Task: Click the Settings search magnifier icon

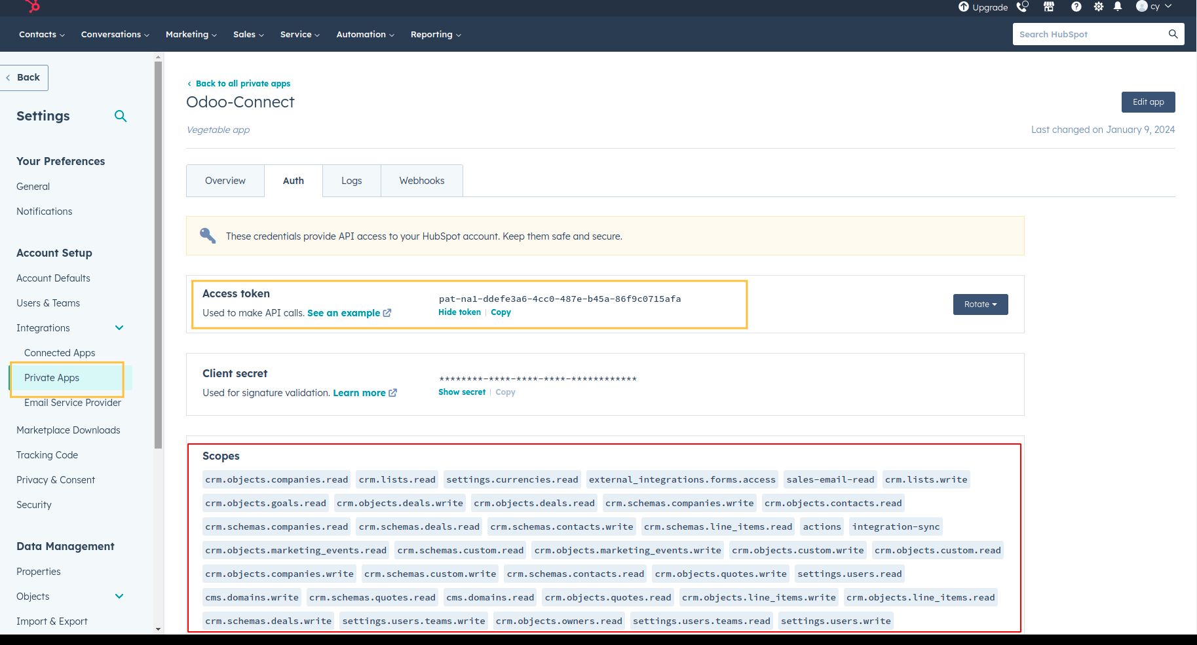Action: point(121,116)
